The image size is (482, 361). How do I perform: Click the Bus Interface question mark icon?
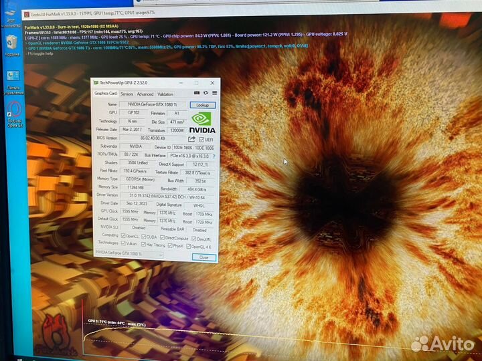(214, 156)
